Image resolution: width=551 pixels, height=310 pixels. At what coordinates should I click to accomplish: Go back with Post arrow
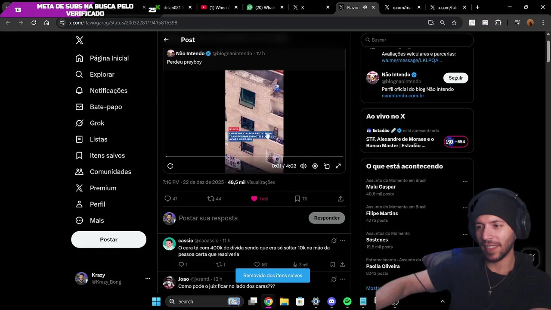coord(166,40)
